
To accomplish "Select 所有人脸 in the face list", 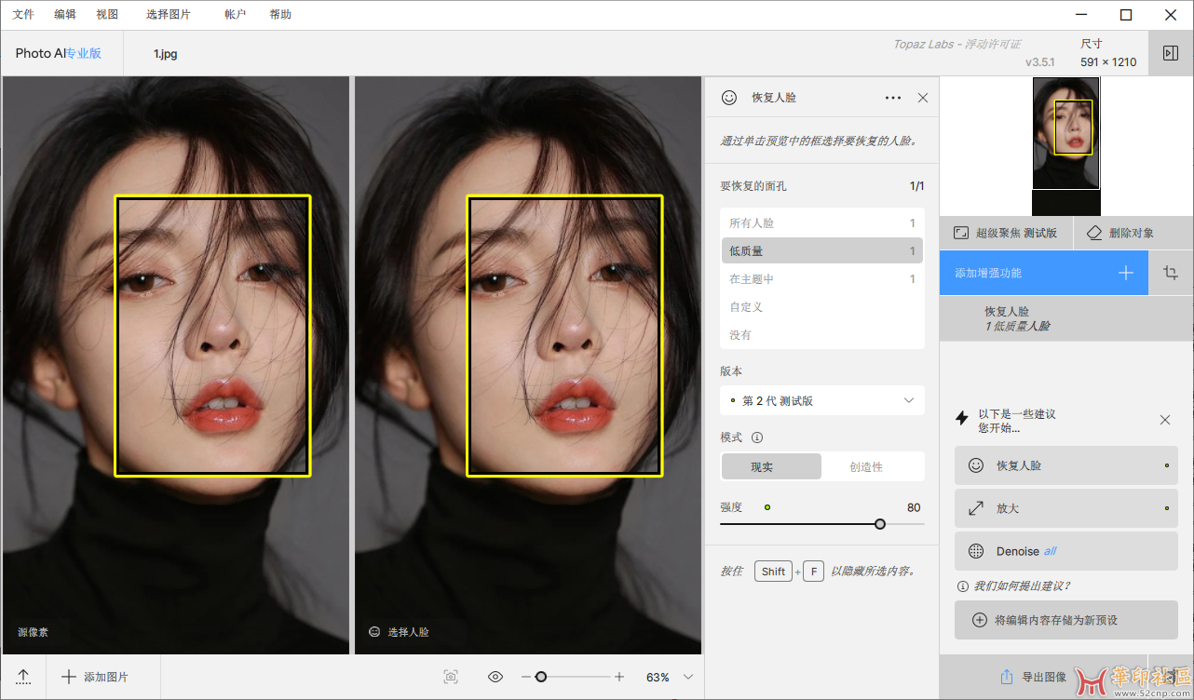I will pyautogui.click(x=821, y=223).
